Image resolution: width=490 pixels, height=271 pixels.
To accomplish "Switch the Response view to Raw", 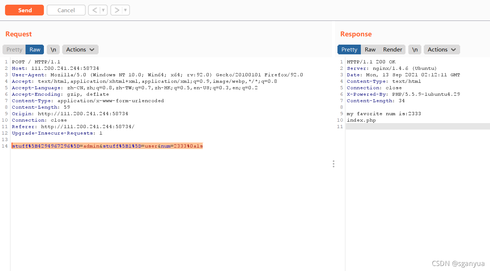I will point(370,49).
